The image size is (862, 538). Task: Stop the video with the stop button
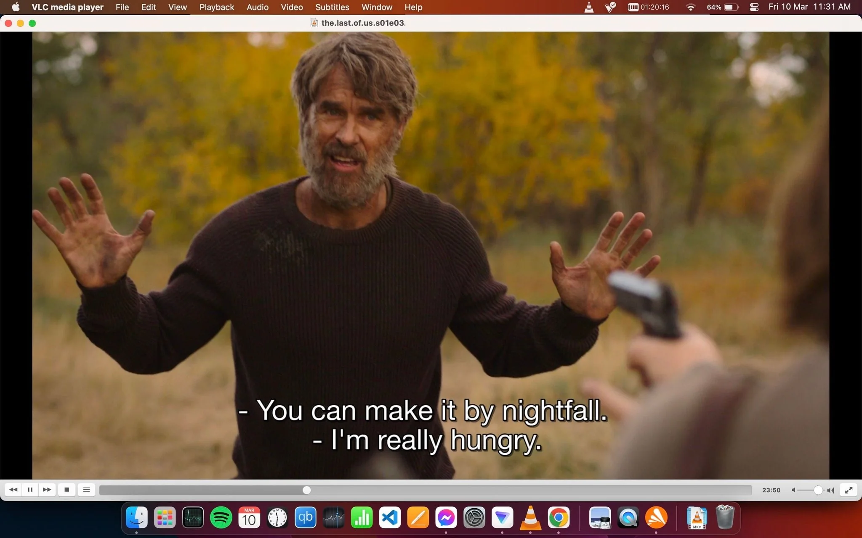[67, 490]
